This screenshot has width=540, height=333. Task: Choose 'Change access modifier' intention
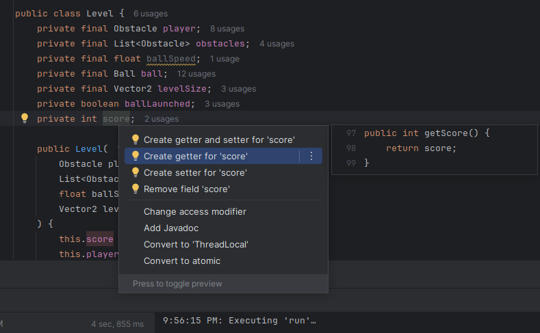[194, 212]
